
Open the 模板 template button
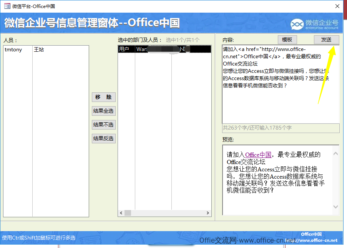tap(287, 39)
